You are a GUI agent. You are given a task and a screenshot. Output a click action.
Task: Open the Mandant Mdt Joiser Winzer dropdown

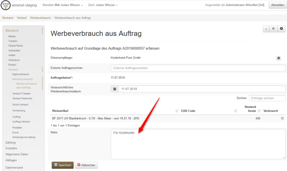pos(62,5)
